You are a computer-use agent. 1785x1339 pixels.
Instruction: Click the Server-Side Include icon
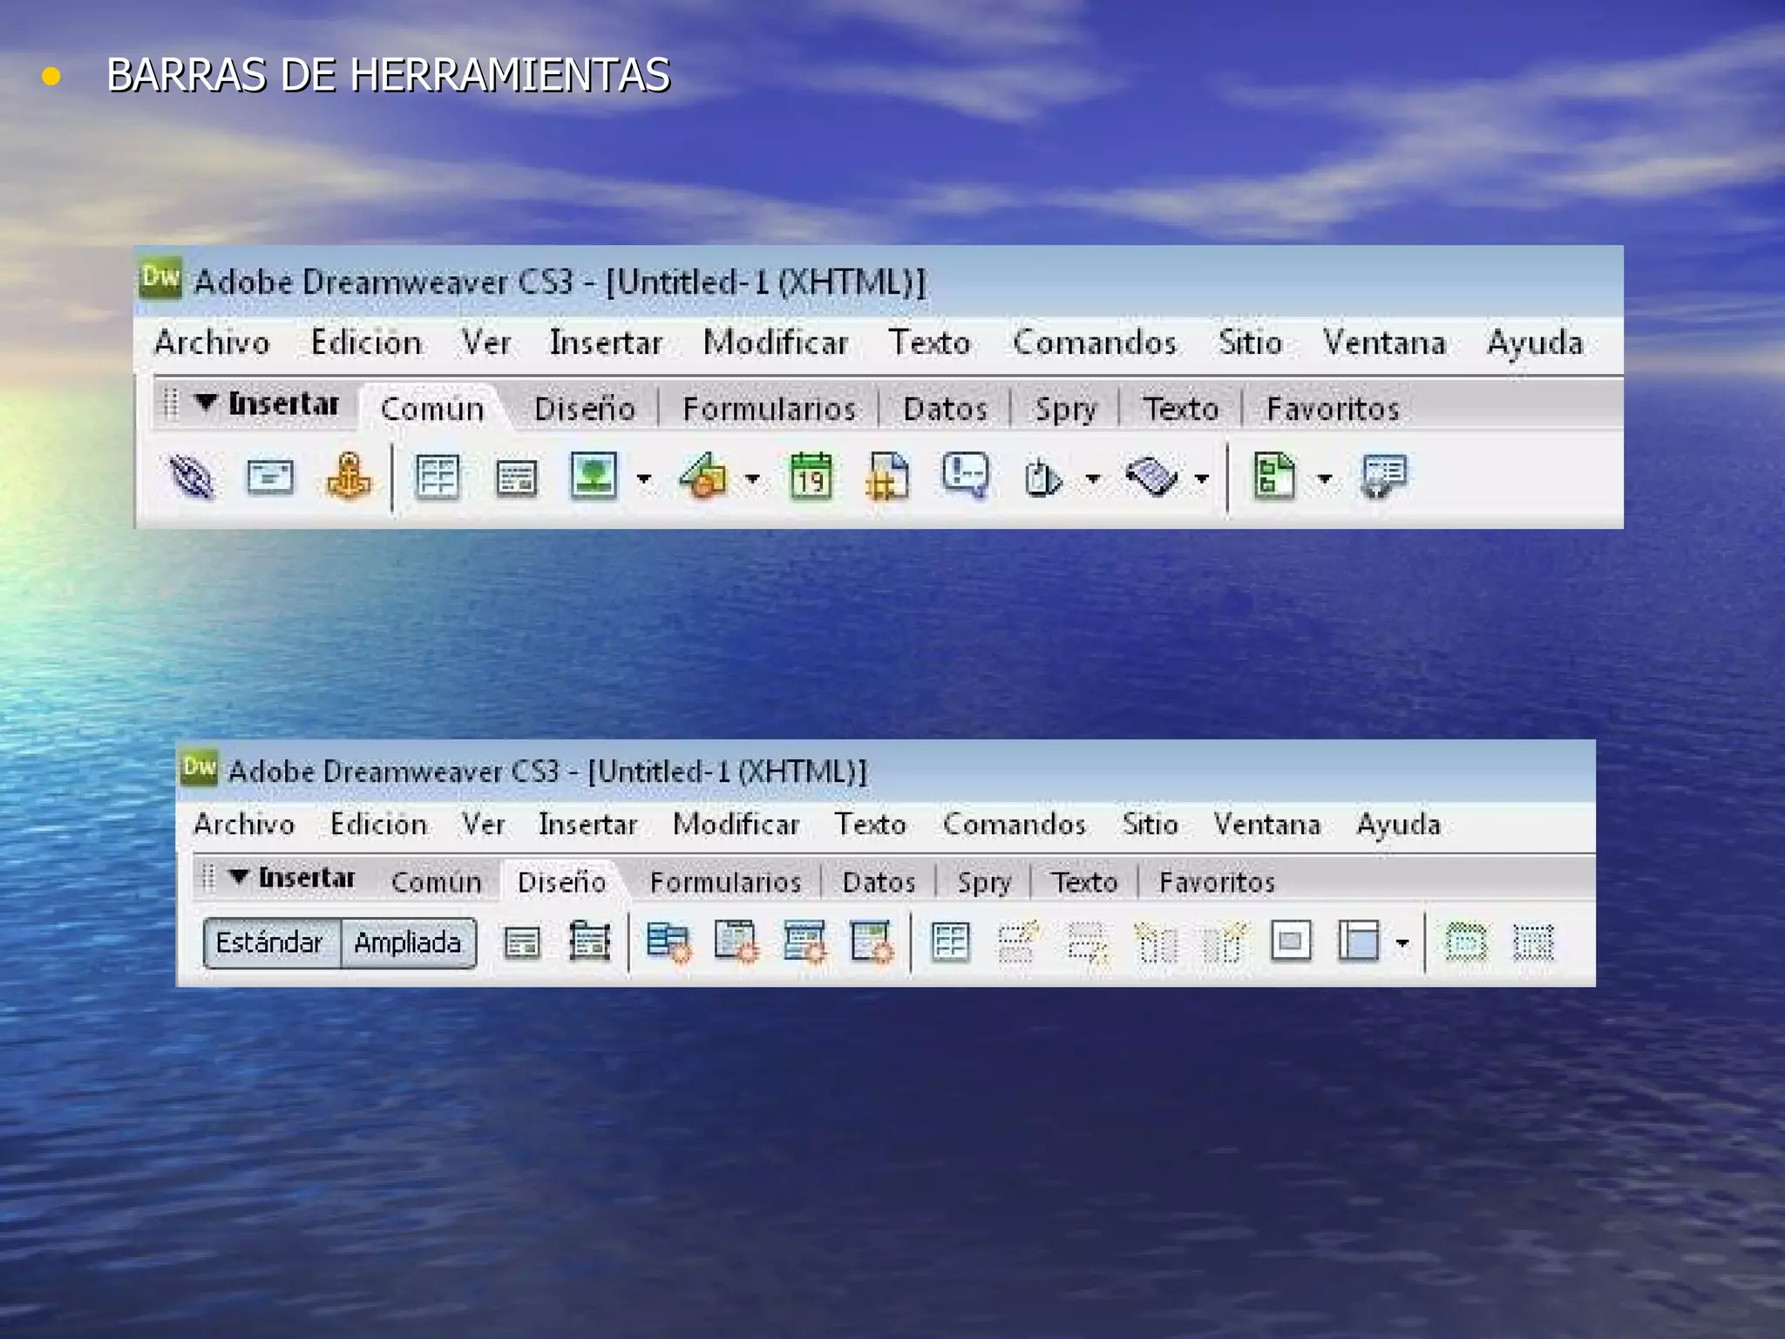click(887, 478)
